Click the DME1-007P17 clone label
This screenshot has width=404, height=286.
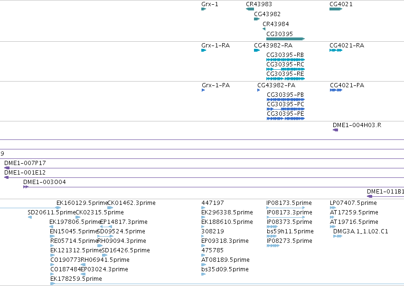coord(25,163)
